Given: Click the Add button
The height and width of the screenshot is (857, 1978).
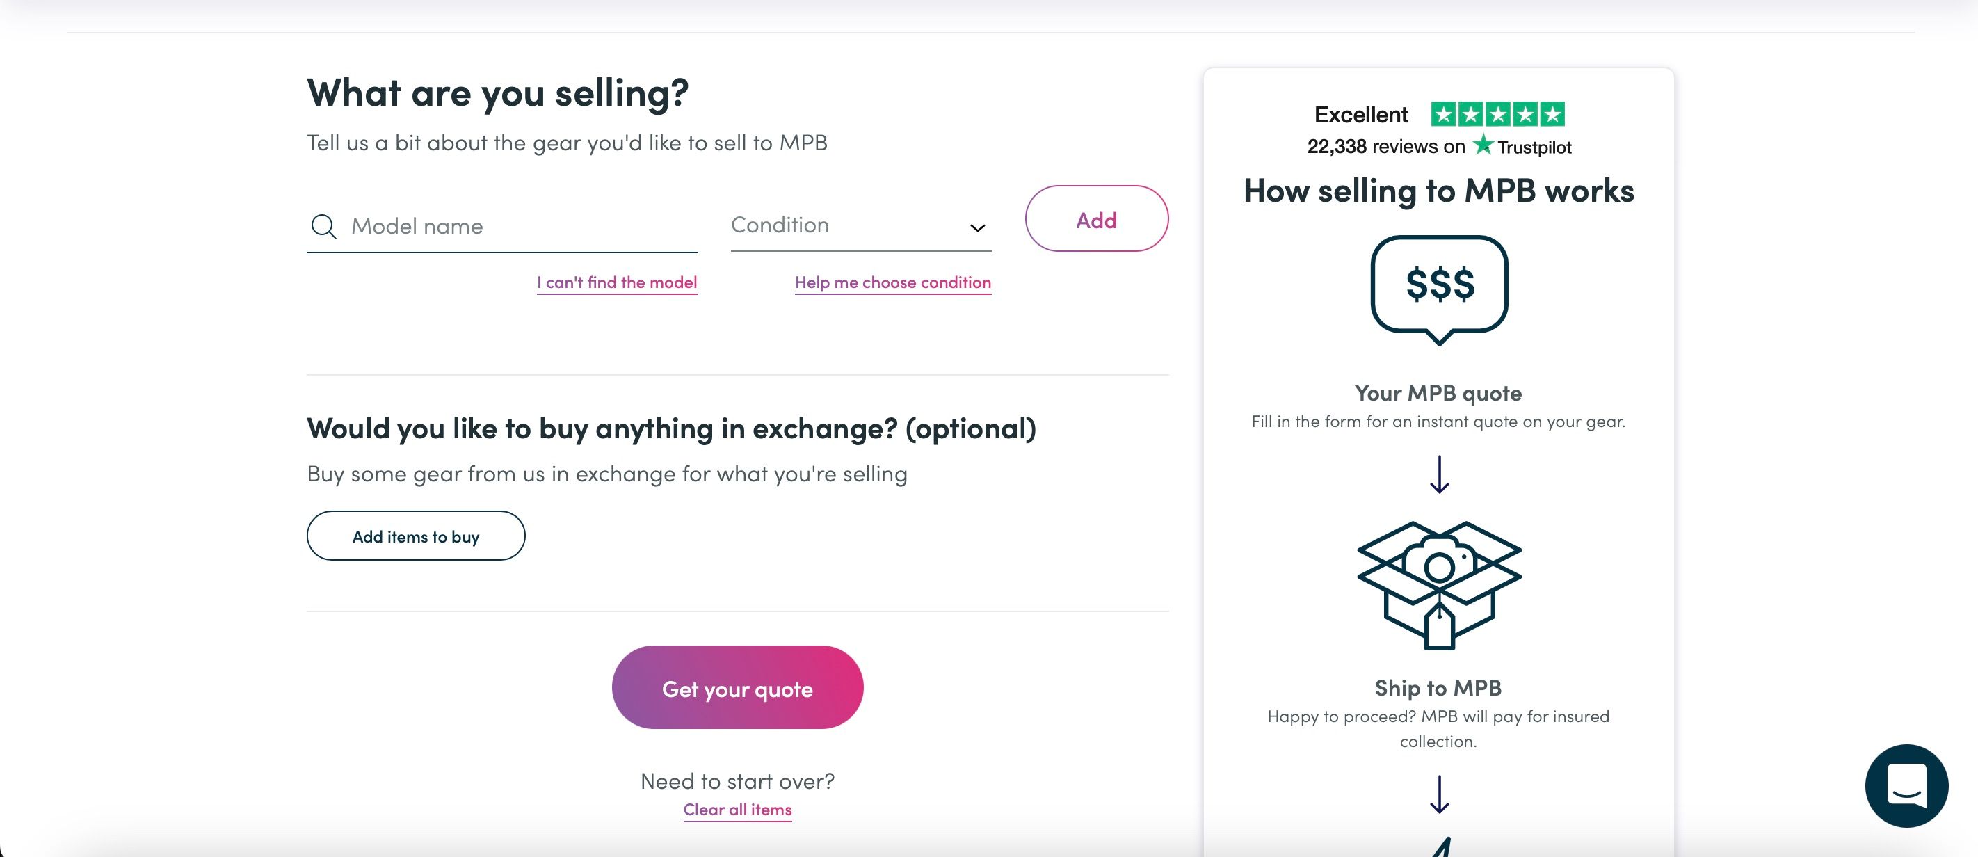Looking at the screenshot, I should pyautogui.click(x=1097, y=219).
